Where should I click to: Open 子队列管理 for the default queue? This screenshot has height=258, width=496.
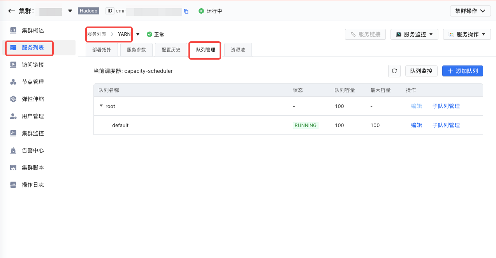coord(446,125)
